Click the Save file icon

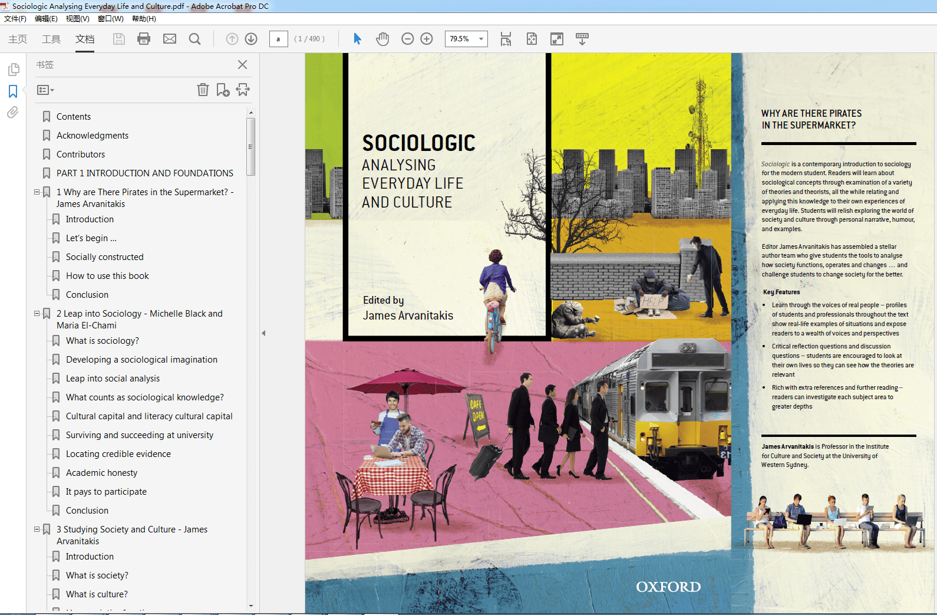coord(119,39)
